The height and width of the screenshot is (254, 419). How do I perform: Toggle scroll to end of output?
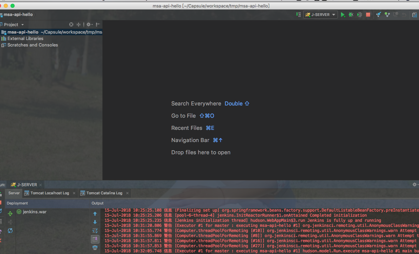(x=95, y=239)
